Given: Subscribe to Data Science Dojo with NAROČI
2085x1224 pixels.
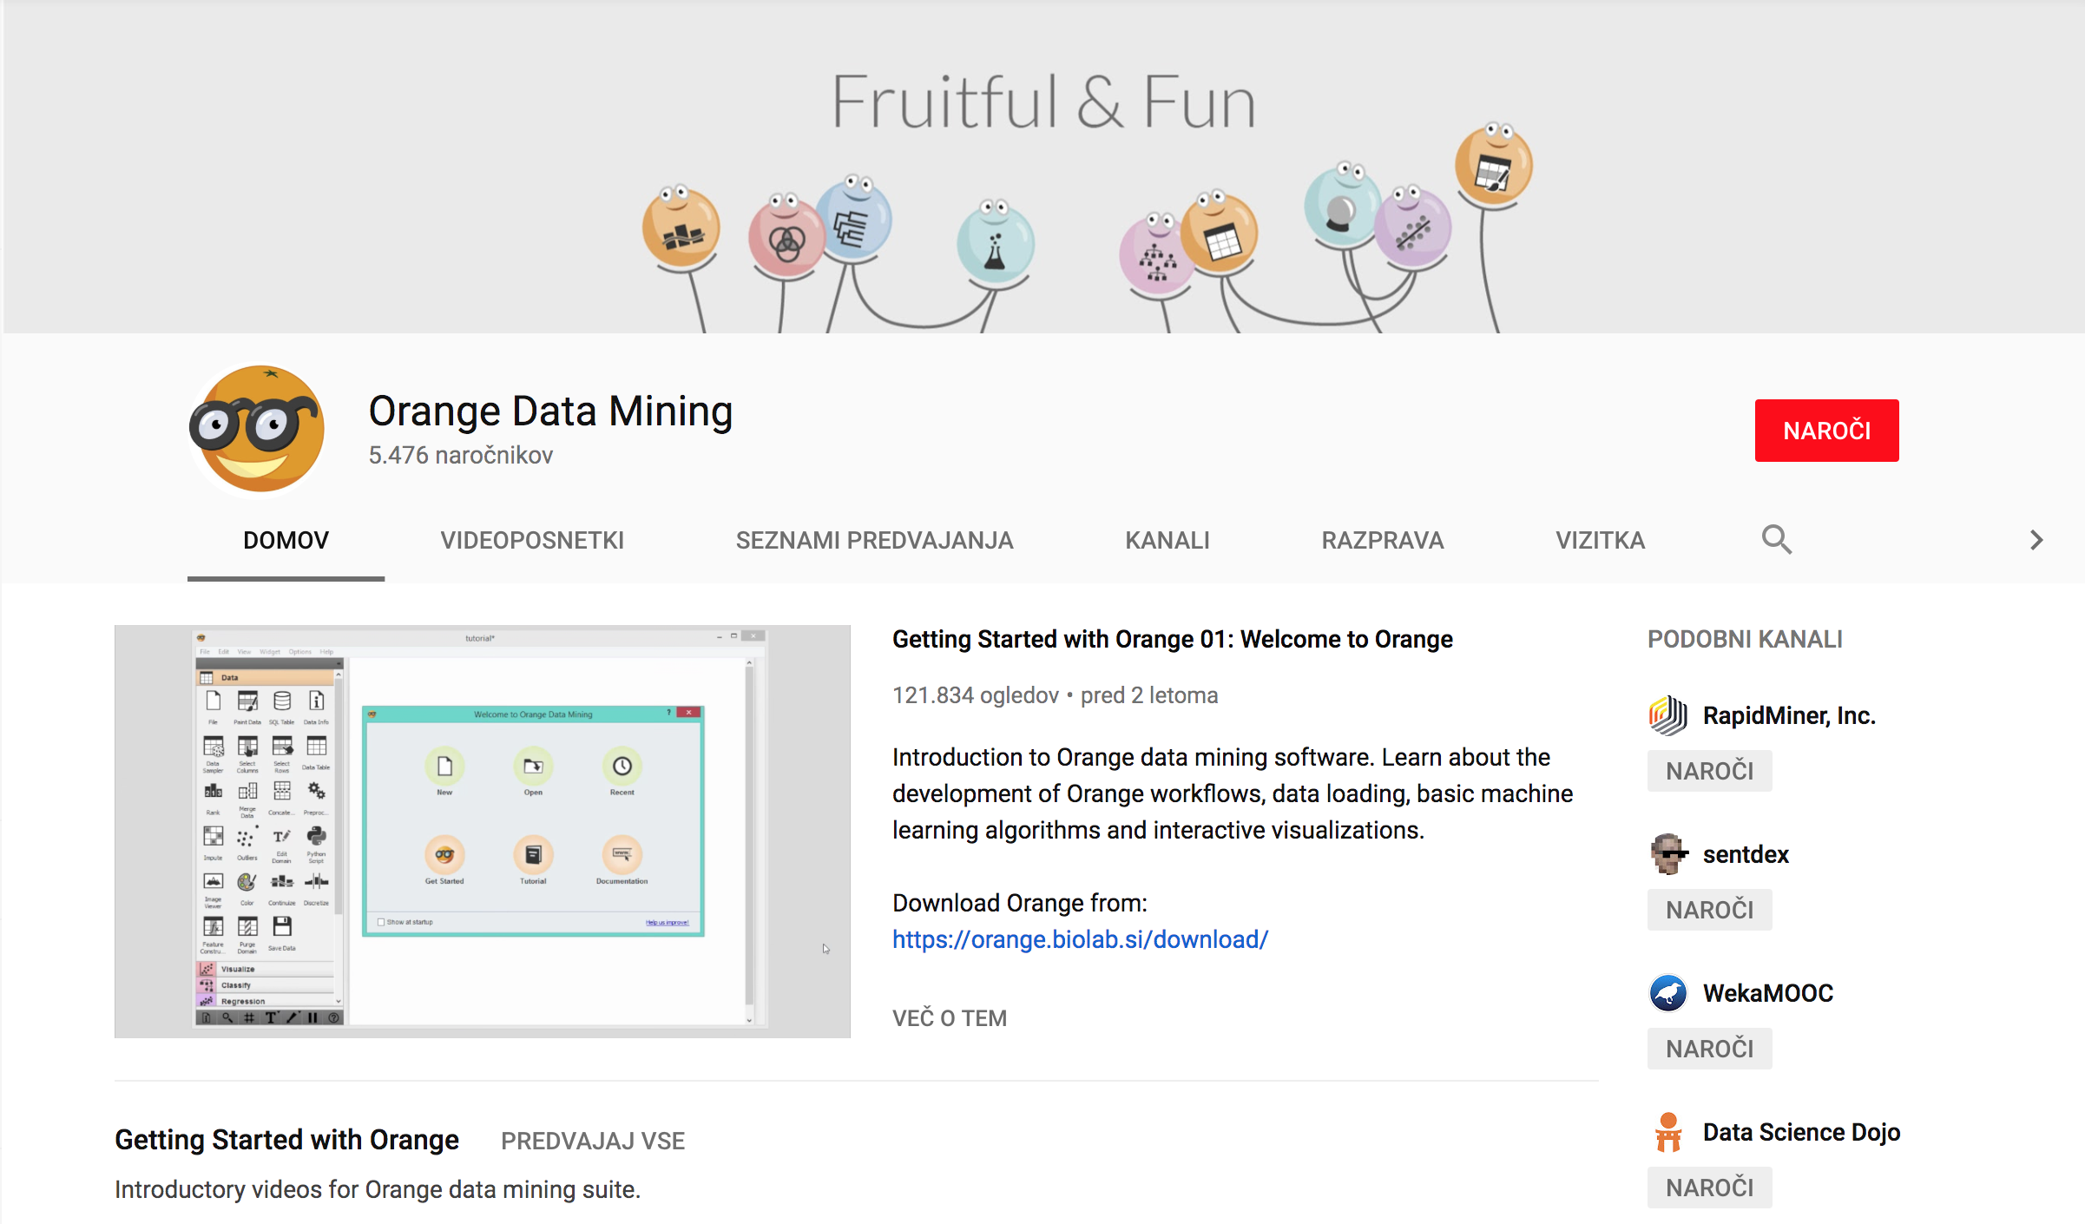Looking at the screenshot, I should click(1709, 1188).
